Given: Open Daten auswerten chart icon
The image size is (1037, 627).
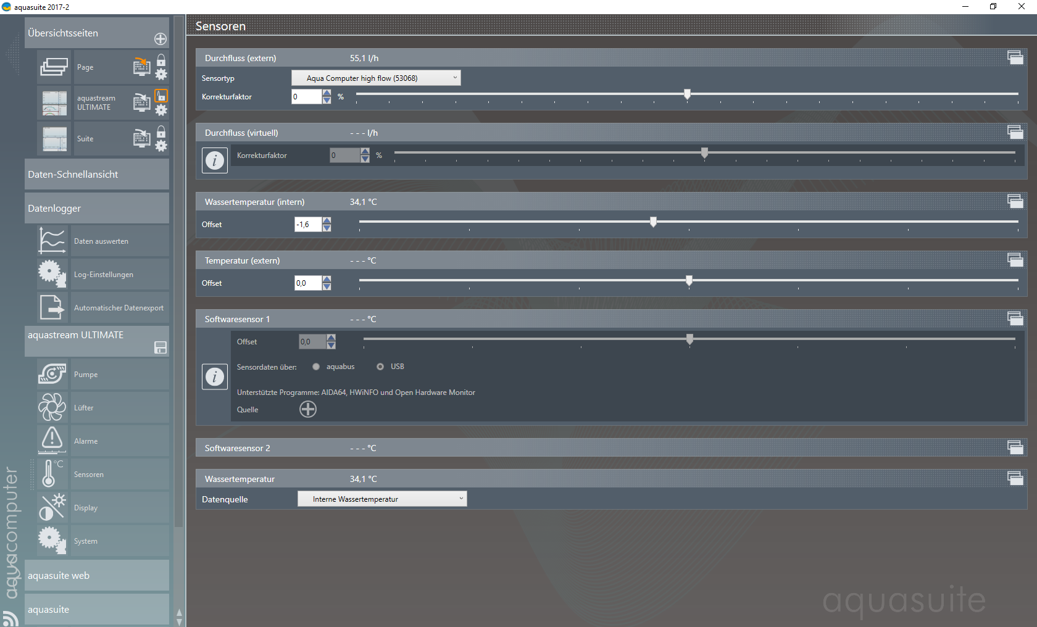Looking at the screenshot, I should point(52,241).
